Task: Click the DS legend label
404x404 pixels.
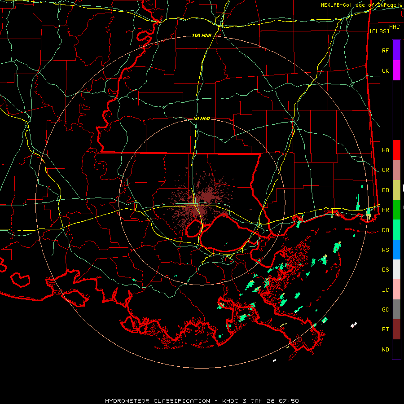Action: 385,270
